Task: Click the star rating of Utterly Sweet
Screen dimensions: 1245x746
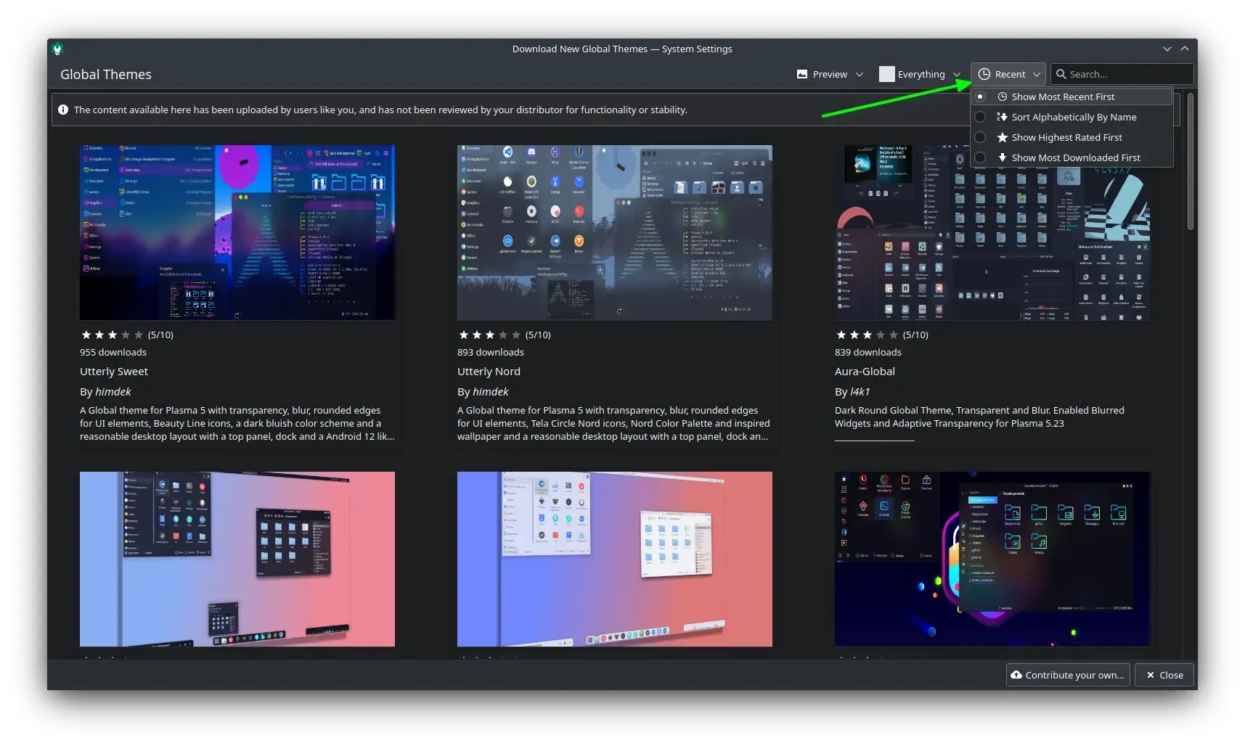Action: point(112,335)
